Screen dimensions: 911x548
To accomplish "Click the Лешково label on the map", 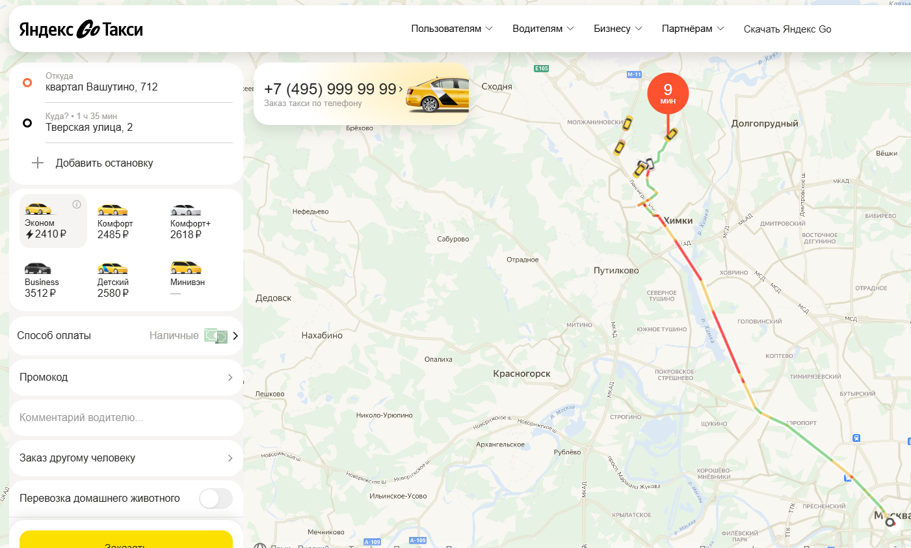I will [270, 394].
